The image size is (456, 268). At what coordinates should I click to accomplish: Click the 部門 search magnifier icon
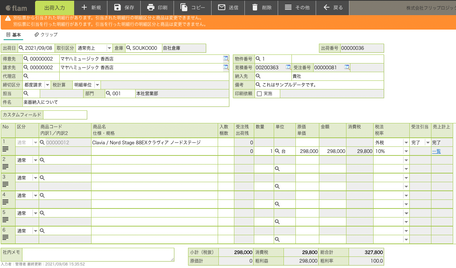pos(108,93)
